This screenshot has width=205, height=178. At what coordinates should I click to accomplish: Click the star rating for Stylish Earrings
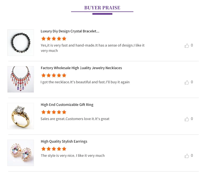pos(54,149)
